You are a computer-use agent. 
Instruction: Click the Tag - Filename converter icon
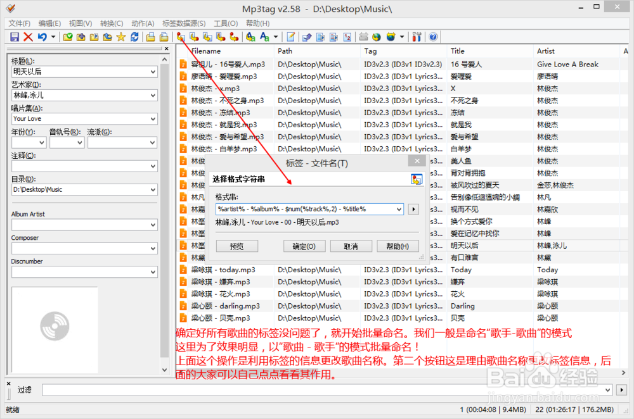[x=181, y=37]
